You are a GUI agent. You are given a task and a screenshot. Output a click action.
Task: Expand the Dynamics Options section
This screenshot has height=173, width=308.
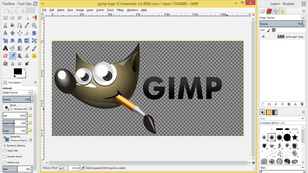coord(5,146)
